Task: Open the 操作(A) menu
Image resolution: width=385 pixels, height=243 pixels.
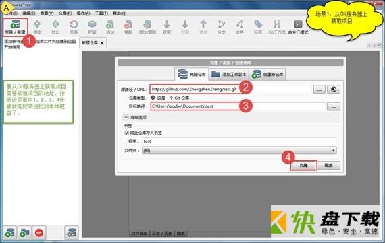Action: coord(83,13)
